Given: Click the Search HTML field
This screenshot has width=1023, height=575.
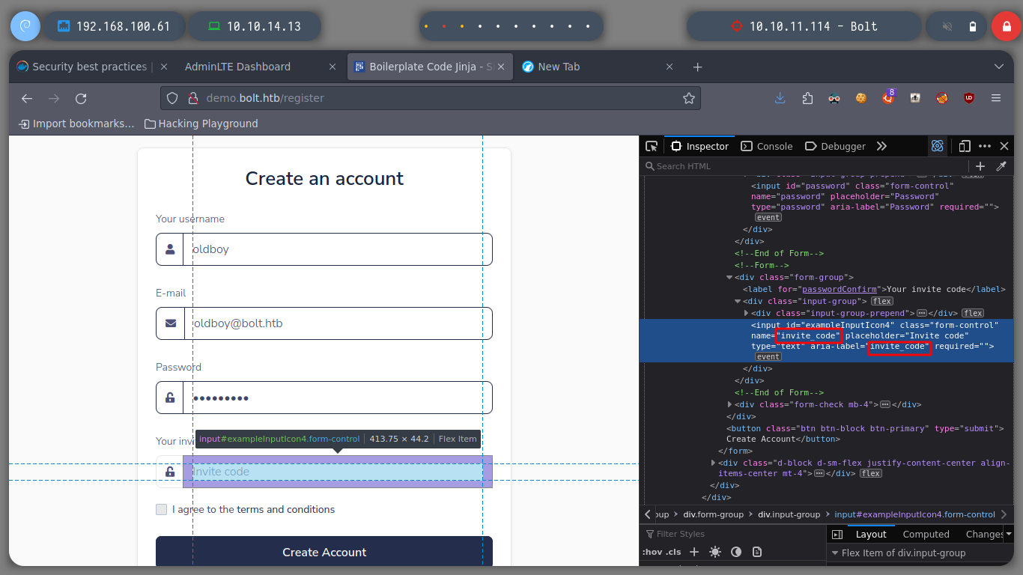Looking at the screenshot, I should [x=805, y=166].
